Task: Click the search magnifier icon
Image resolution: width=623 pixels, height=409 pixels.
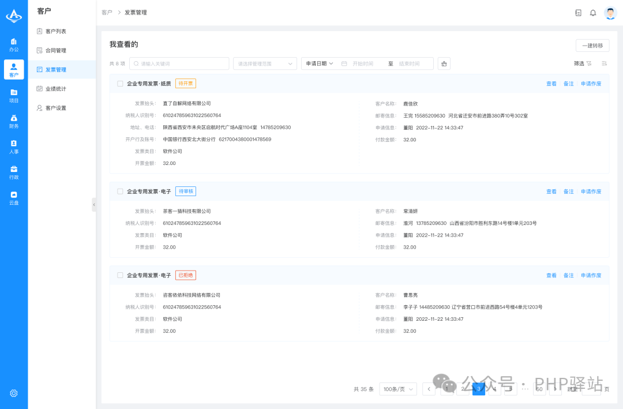Action: [136, 63]
